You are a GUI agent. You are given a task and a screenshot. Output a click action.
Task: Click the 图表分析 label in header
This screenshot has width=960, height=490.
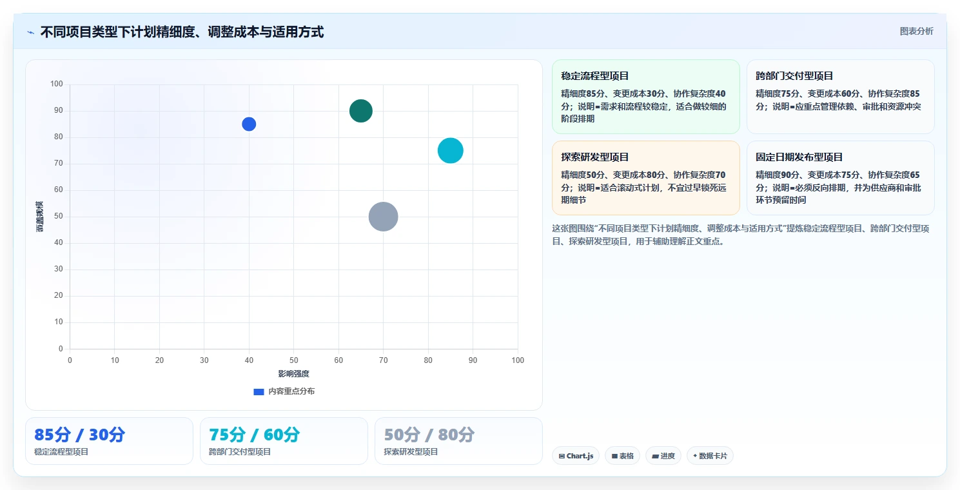[x=916, y=31]
